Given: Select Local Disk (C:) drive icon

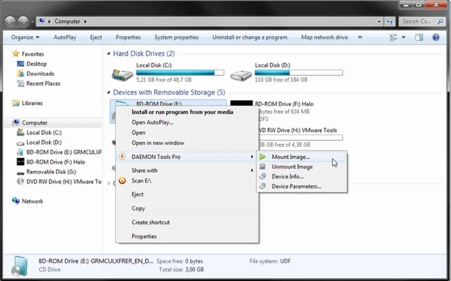Looking at the screenshot, I should tap(122, 74).
